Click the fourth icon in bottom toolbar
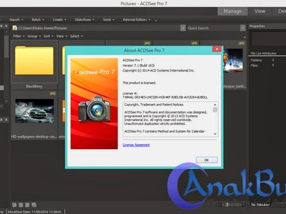The height and width of the screenshot is (214, 286). click(x=34, y=205)
